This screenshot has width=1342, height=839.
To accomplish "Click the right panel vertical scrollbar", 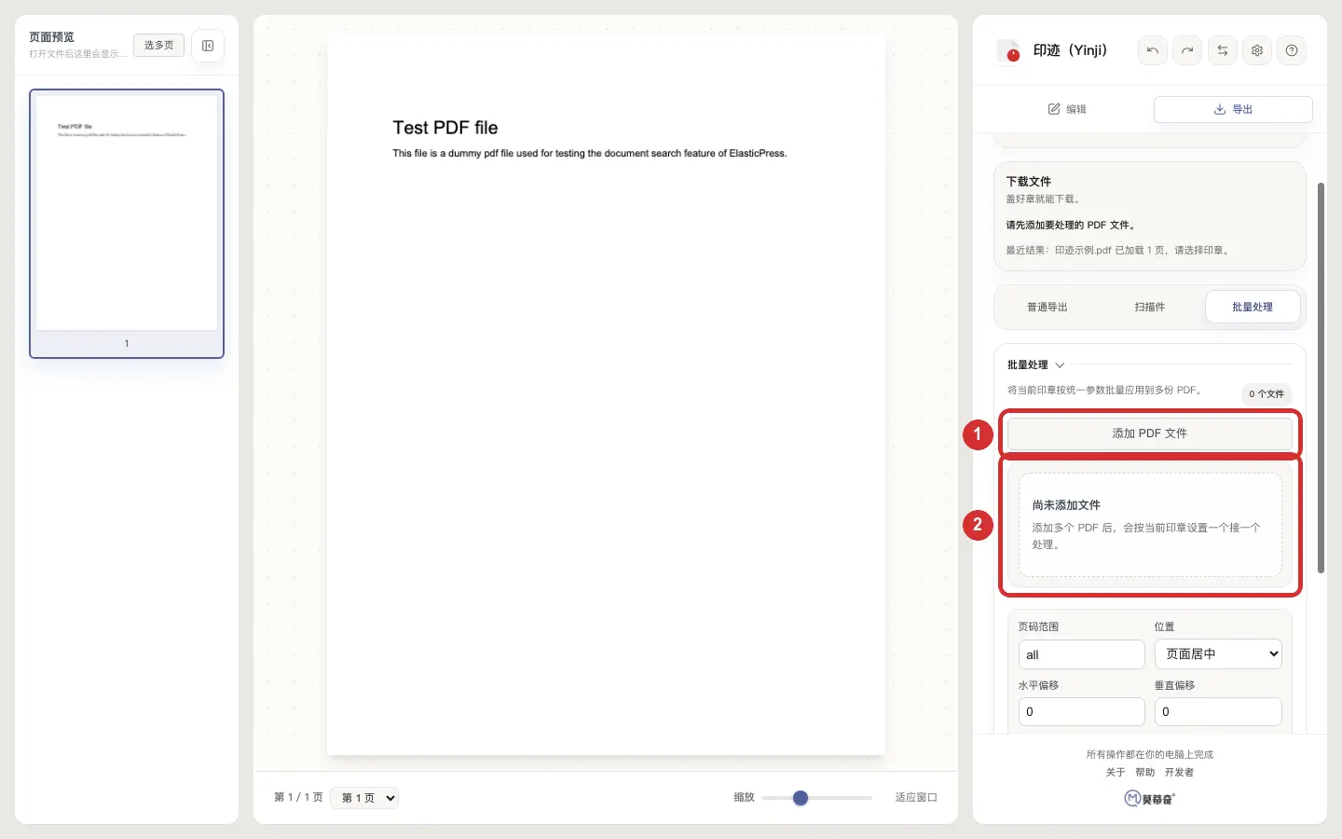I will (1321, 378).
